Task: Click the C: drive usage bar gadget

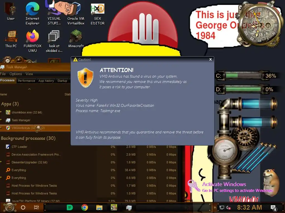Action: coord(243,75)
